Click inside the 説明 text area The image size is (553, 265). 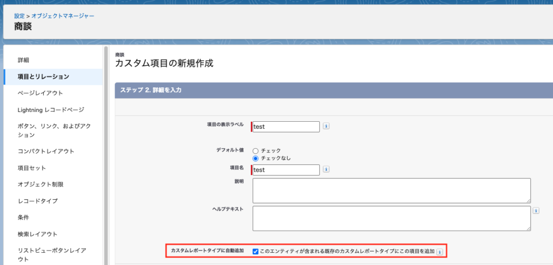pyautogui.click(x=391, y=190)
